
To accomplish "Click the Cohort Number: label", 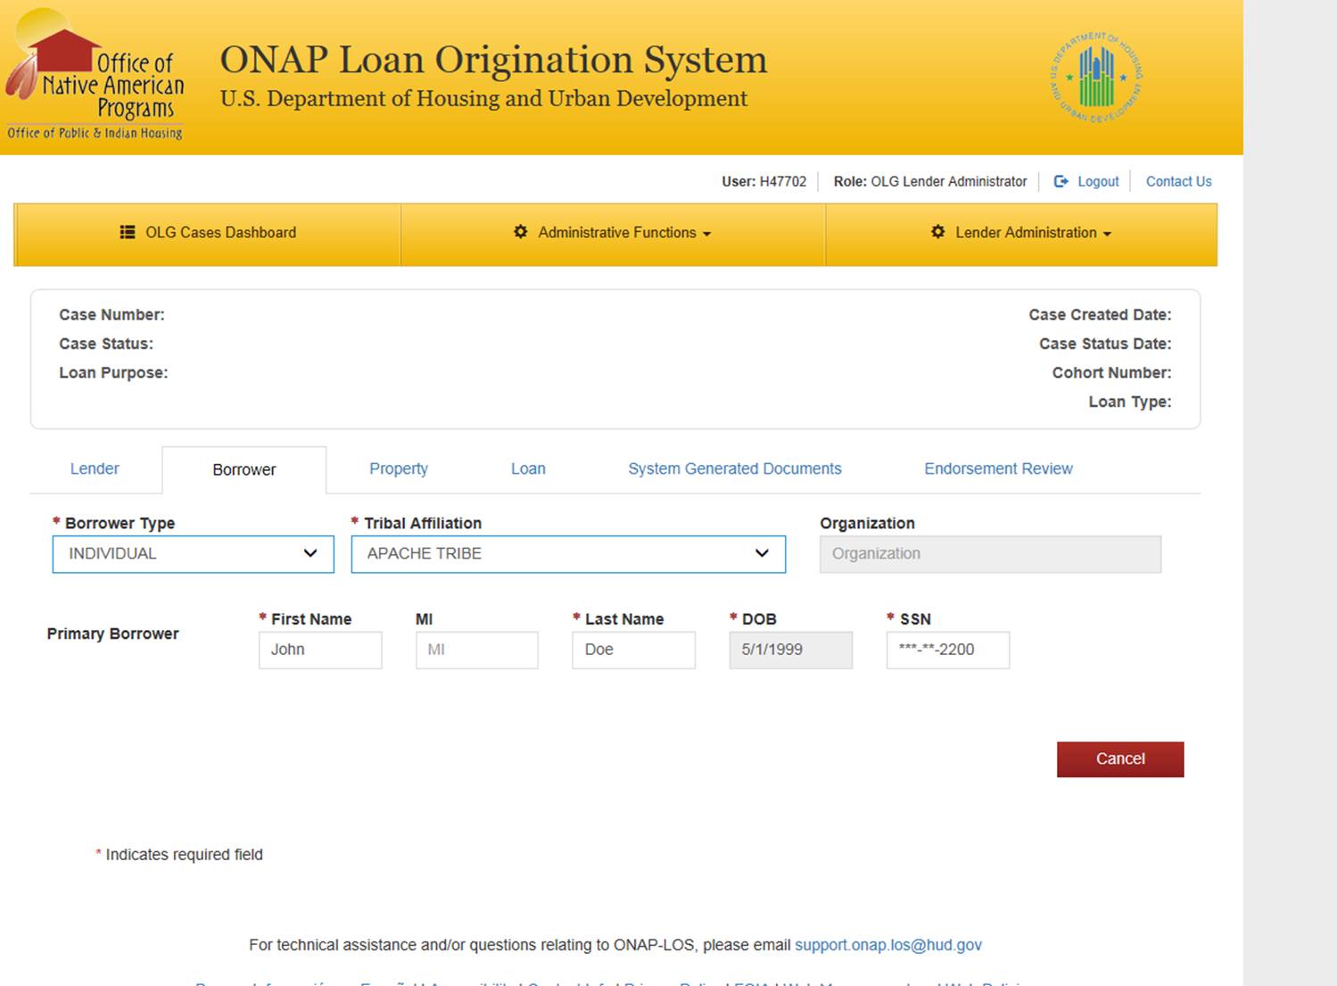I will point(1111,373).
